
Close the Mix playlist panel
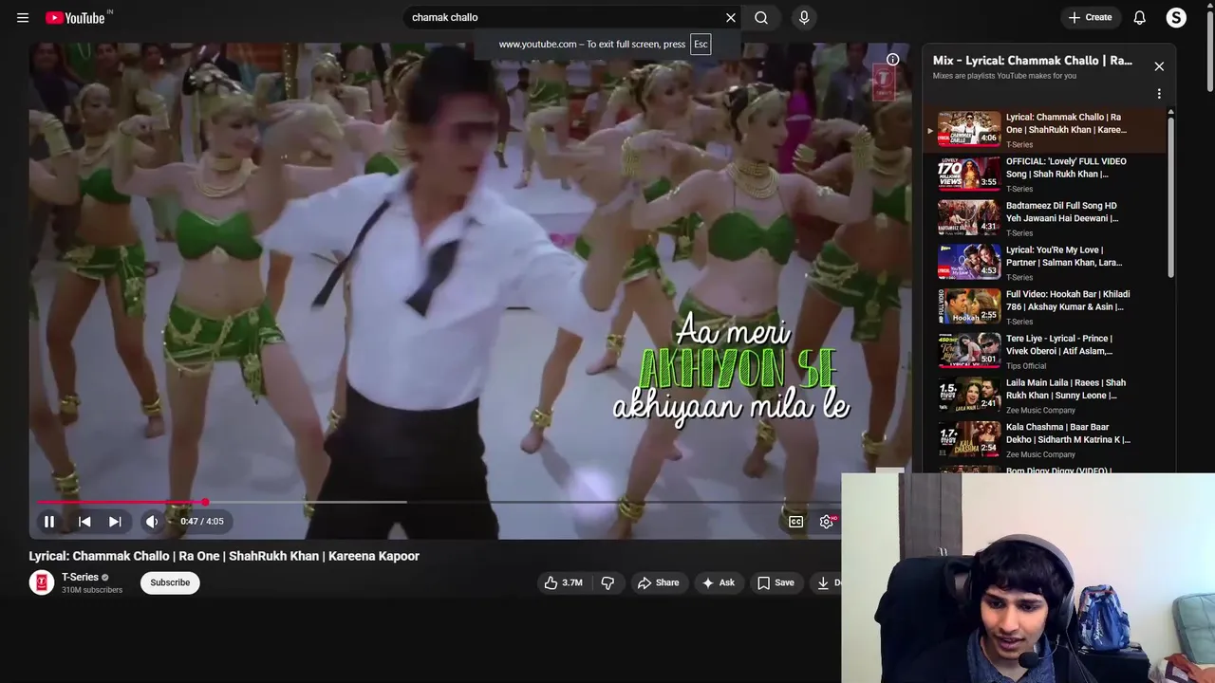1159,66
